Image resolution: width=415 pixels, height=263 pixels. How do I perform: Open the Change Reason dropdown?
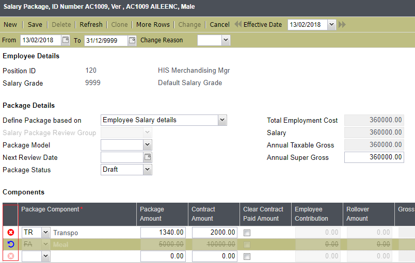pos(226,40)
